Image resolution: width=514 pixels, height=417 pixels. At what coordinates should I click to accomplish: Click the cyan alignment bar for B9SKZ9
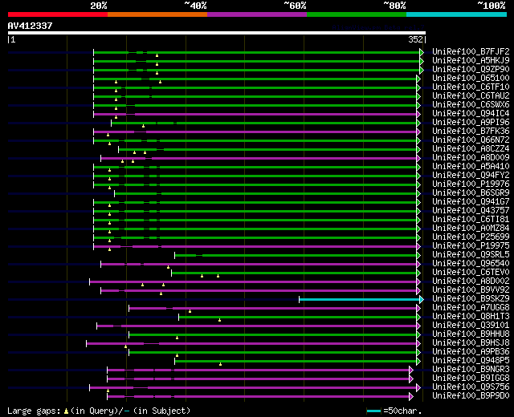pos(359,299)
